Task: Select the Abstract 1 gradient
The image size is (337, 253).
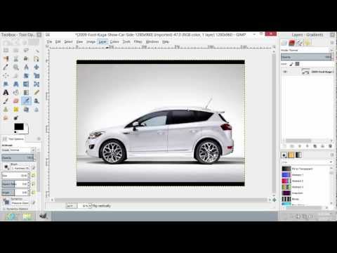Action: coord(298,175)
